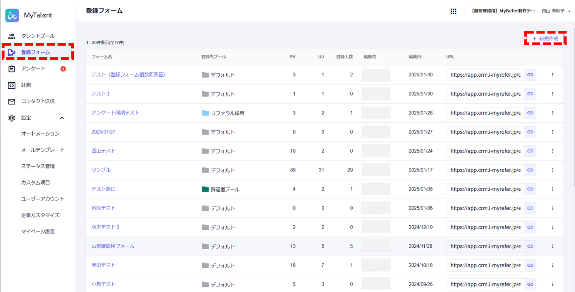This screenshot has width=575, height=292.
Task: Open the 山家確認用フォーム form link
Action: coord(113,246)
